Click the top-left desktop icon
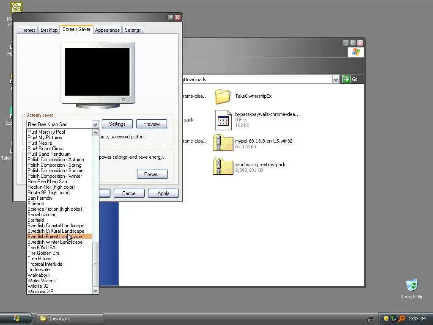 [16, 8]
